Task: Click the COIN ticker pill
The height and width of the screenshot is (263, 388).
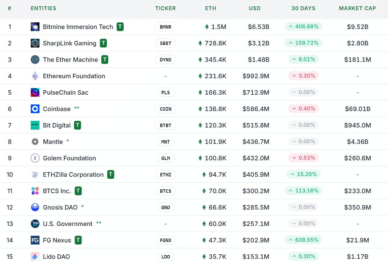Action: 166,109
